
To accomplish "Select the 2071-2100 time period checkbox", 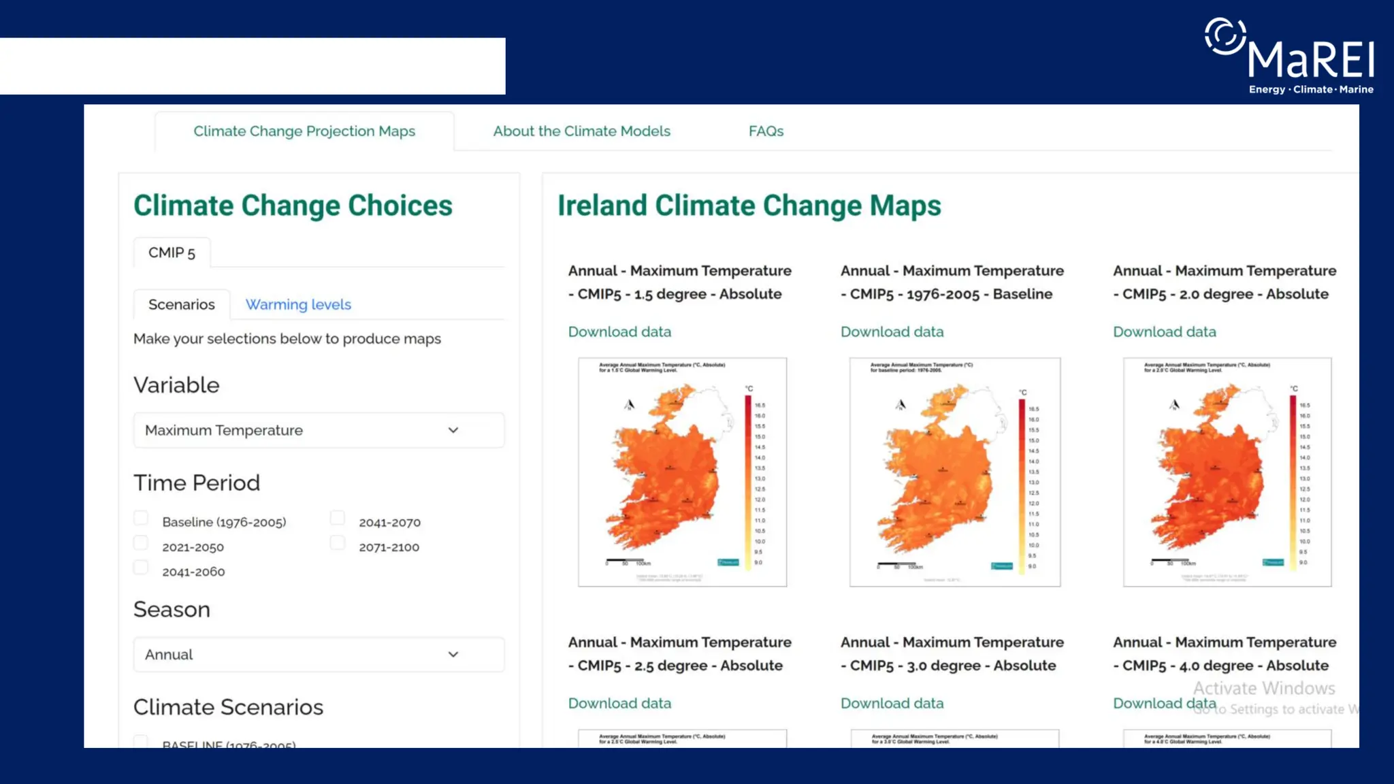I will point(338,543).
